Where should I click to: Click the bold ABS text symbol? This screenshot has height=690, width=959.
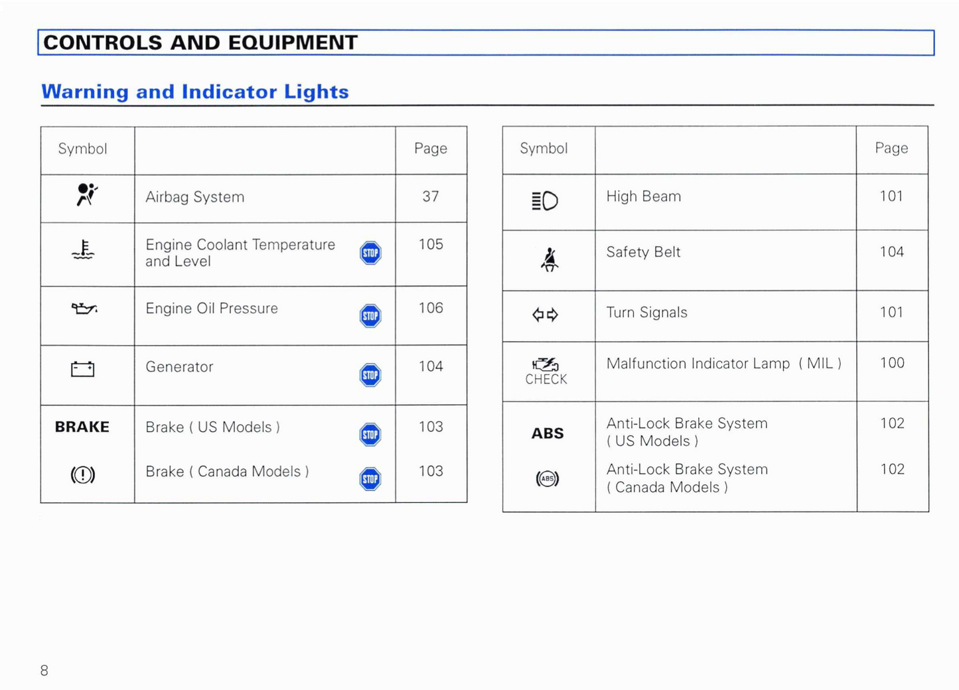tap(547, 434)
